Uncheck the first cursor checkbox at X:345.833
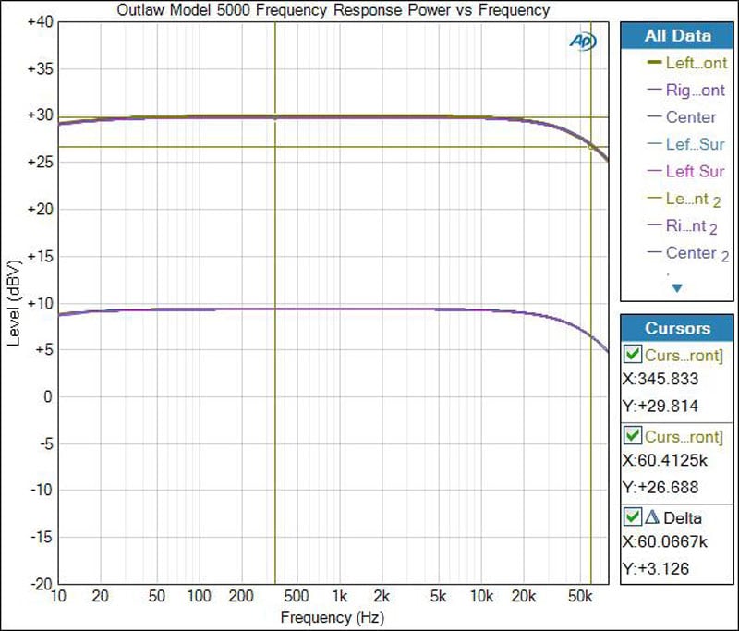This screenshot has height=631, width=739. tap(633, 354)
